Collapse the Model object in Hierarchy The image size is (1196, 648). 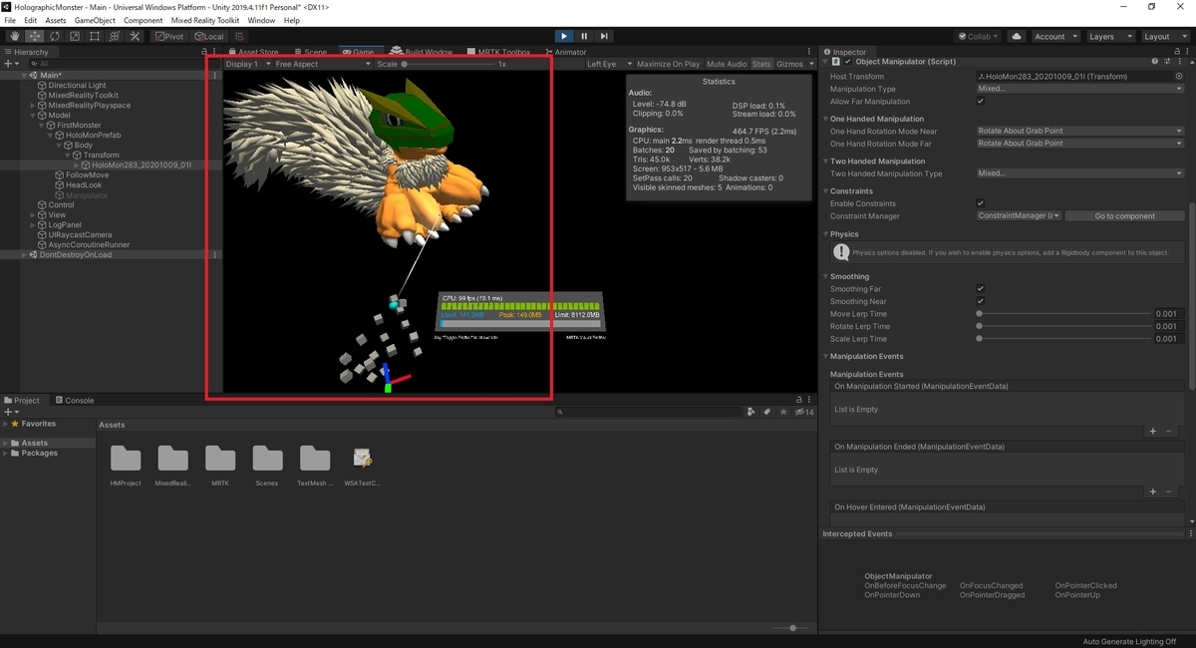coord(32,115)
